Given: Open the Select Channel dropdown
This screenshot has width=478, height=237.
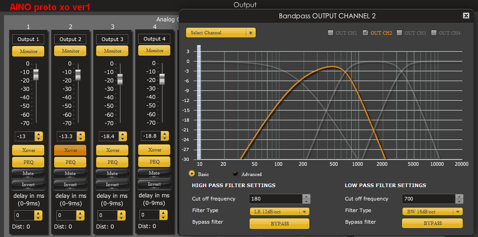Looking at the screenshot, I should click(x=221, y=33).
